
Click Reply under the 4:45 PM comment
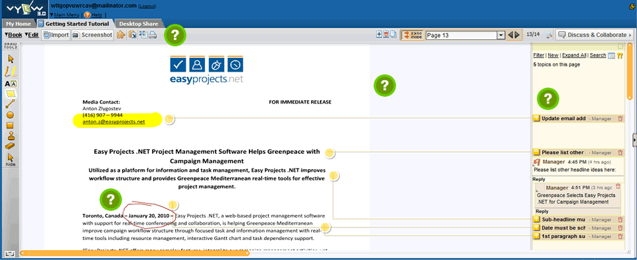(x=539, y=179)
